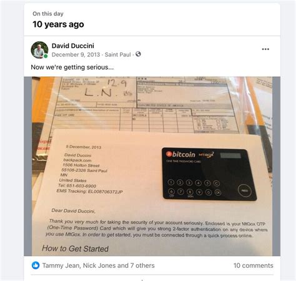Click the public globe privacy icon
Screen dimensions: 296x281
coord(138,54)
